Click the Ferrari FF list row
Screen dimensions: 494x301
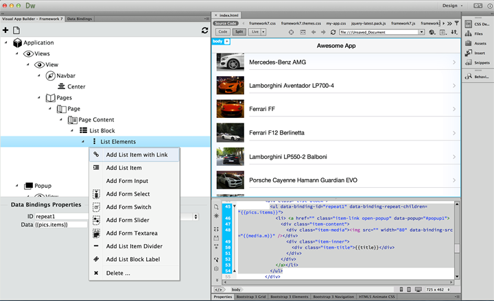click(336, 109)
